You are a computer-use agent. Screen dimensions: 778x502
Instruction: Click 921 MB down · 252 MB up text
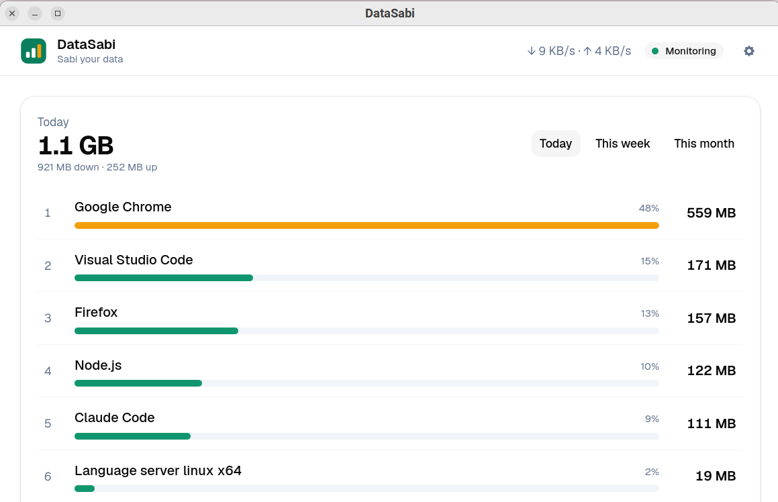tap(97, 167)
